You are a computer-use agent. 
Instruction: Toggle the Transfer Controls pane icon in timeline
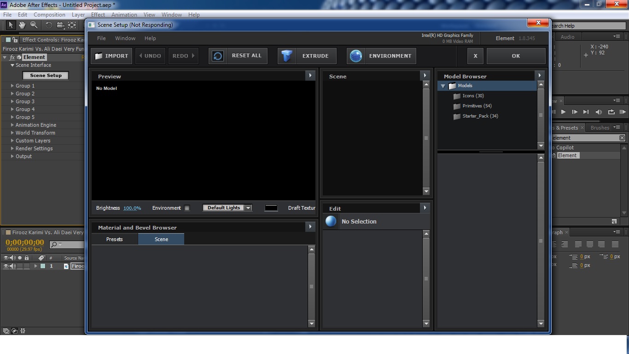(x=14, y=330)
